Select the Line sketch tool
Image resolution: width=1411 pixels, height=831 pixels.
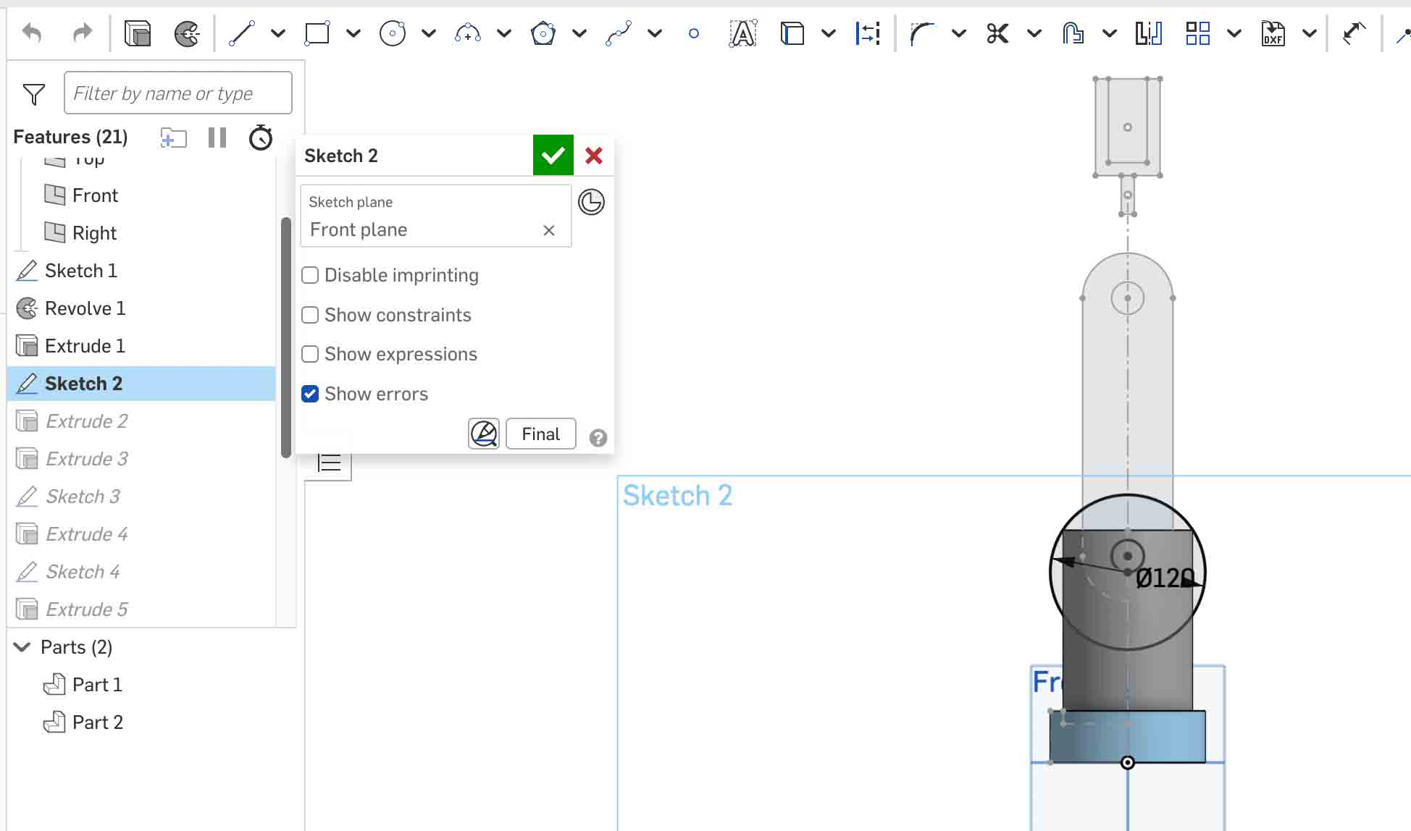pos(242,33)
